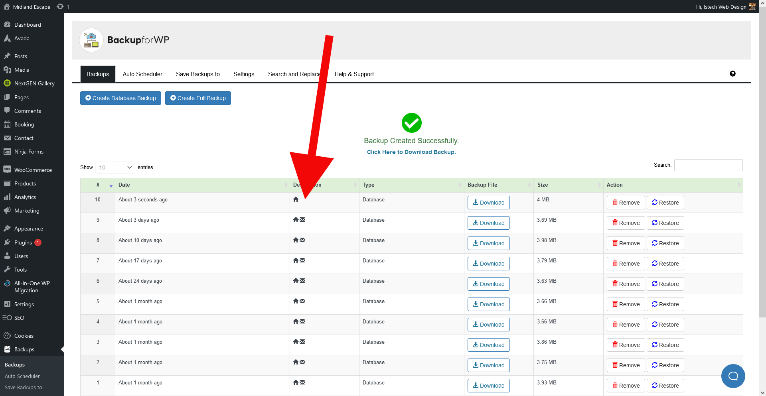Sort the table by the # column
Screen dimensions: 766x396
pos(98,185)
